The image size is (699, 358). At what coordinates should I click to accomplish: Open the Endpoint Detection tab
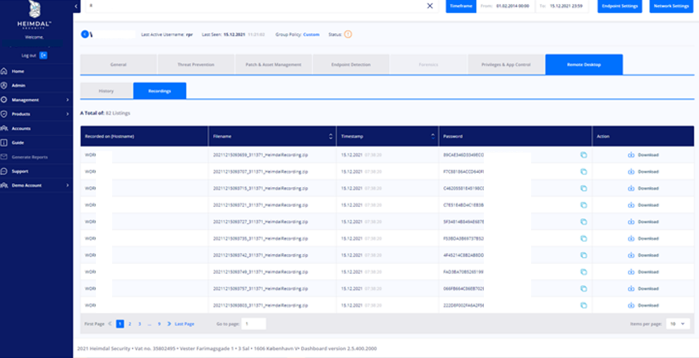coord(351,64)
